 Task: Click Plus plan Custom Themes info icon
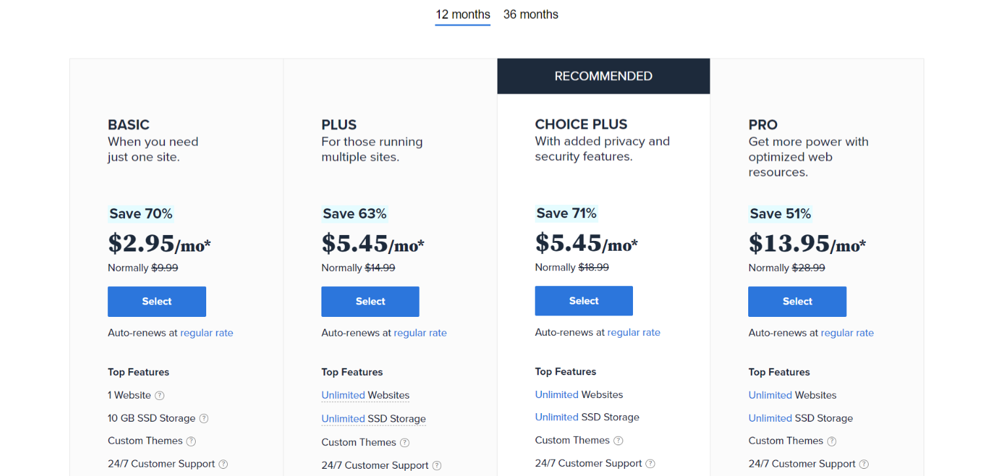pos(405,443)
